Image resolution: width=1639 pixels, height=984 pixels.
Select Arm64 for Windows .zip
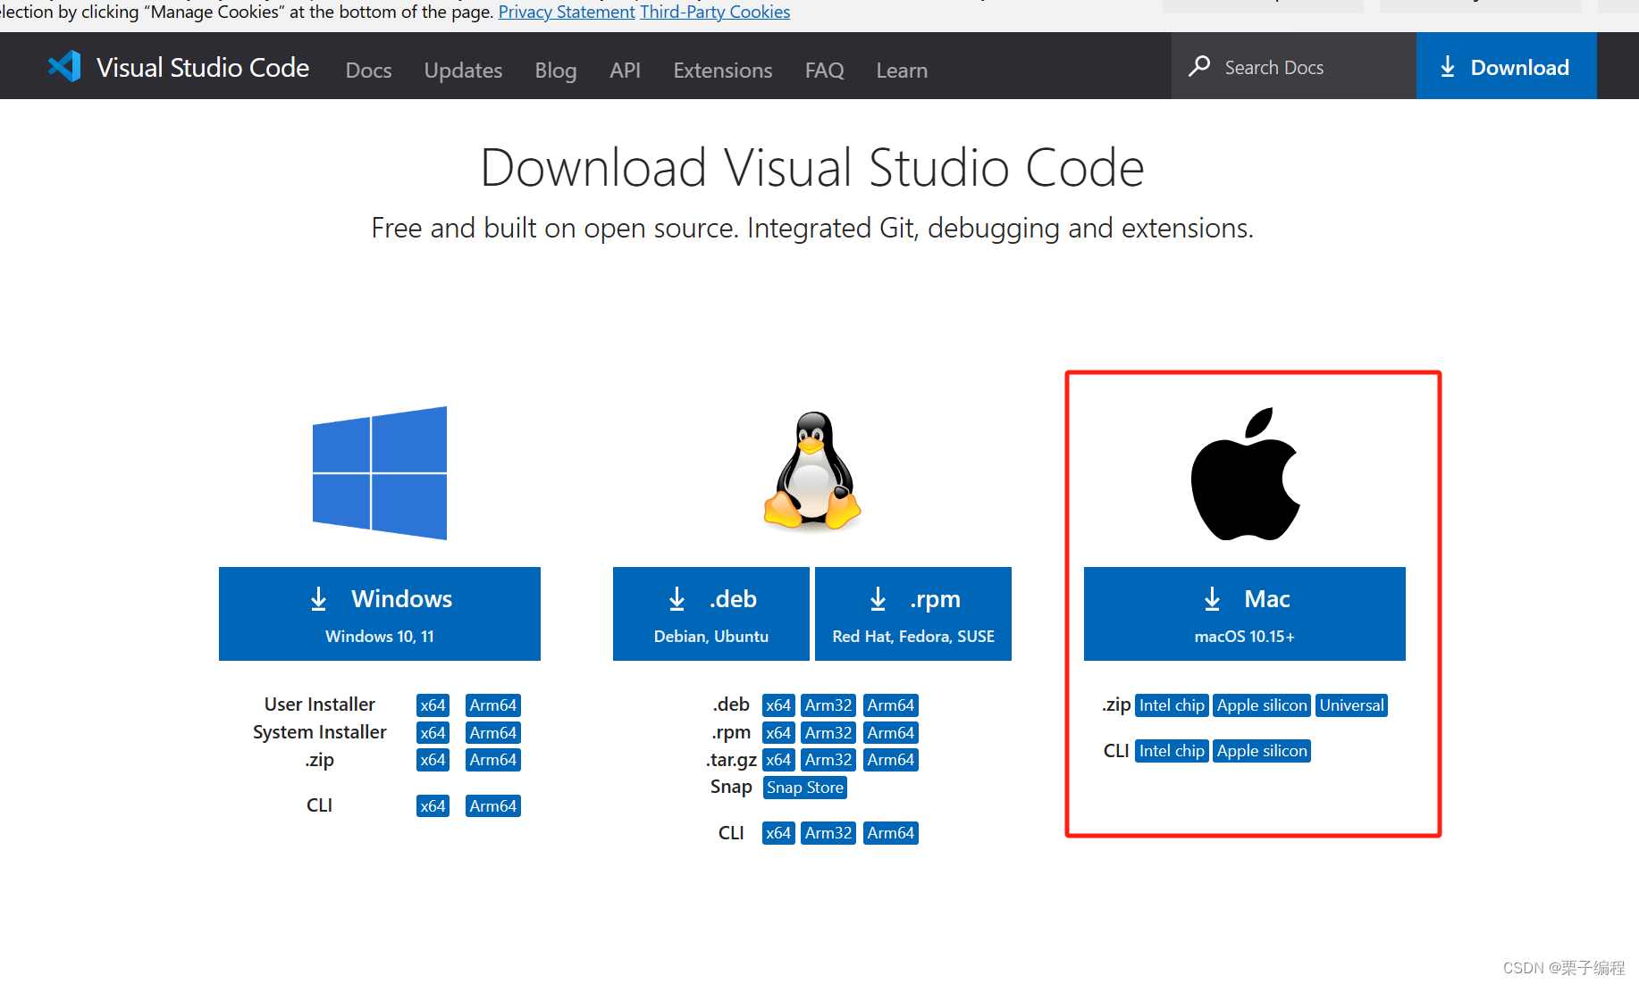click(493, 760)
